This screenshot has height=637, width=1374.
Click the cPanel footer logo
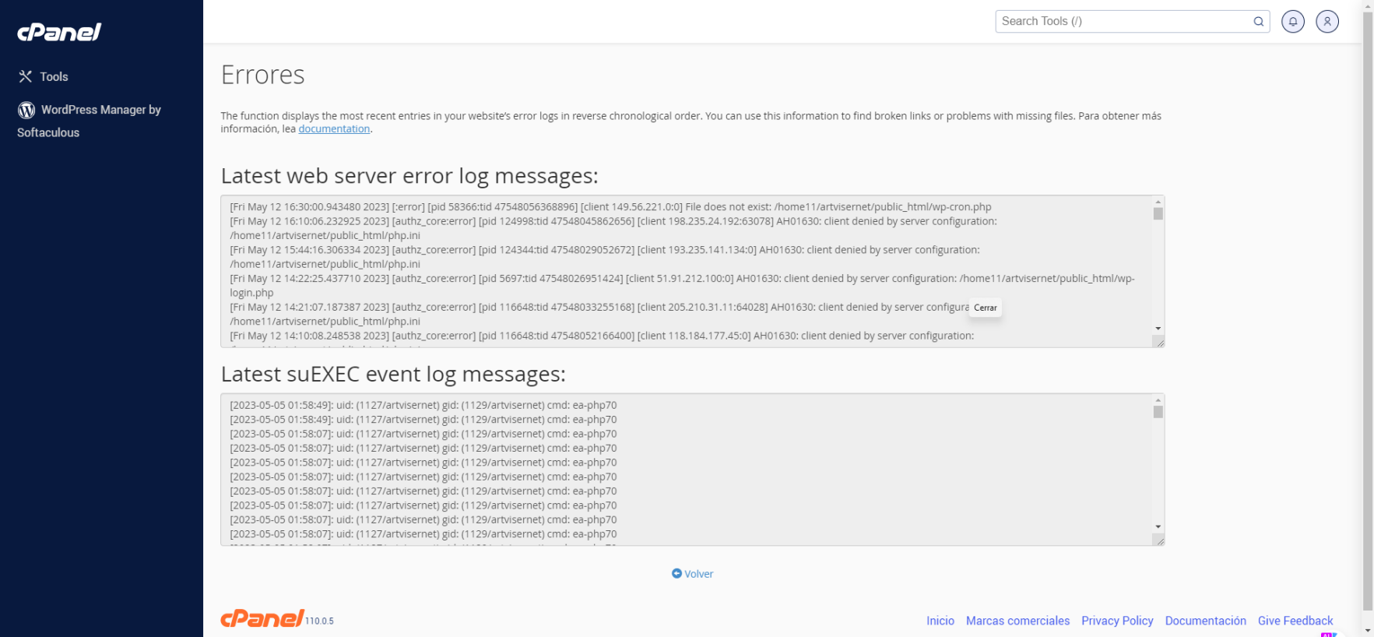pos(262,618)
